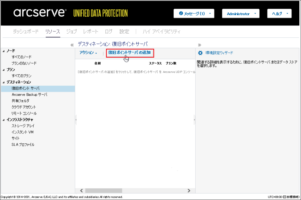Click right splitter collapse handle of center pane
The image size is (301, 200).
coord(194,120)
